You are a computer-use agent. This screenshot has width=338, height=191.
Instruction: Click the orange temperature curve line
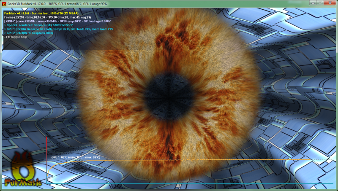[211, 160]
